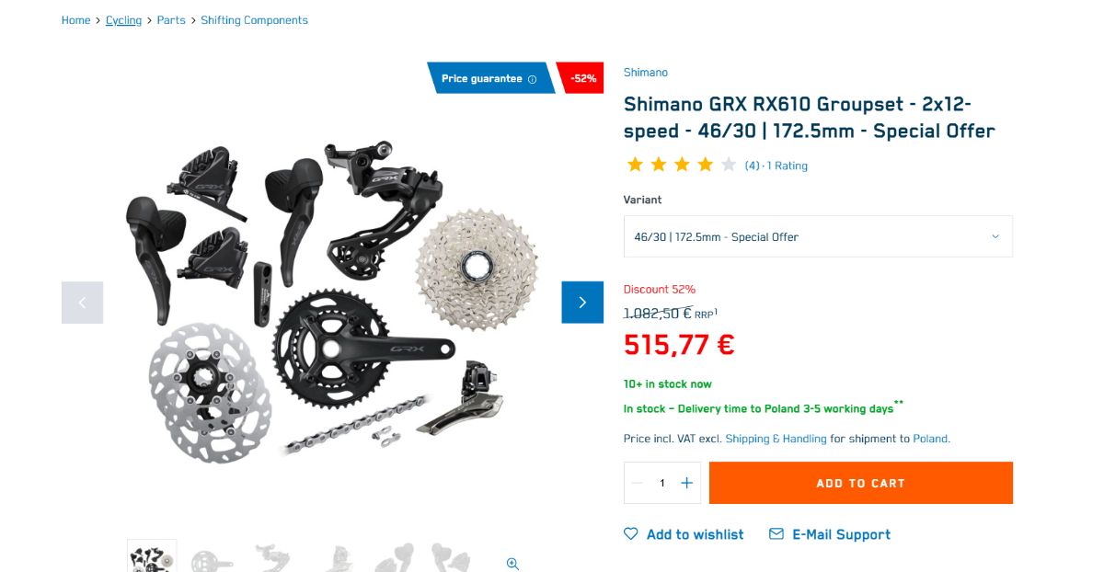This screenshot has height=572, width=1104.
Task: Click the magnifier zoom icon below image
Action: [x=512, y=564]
